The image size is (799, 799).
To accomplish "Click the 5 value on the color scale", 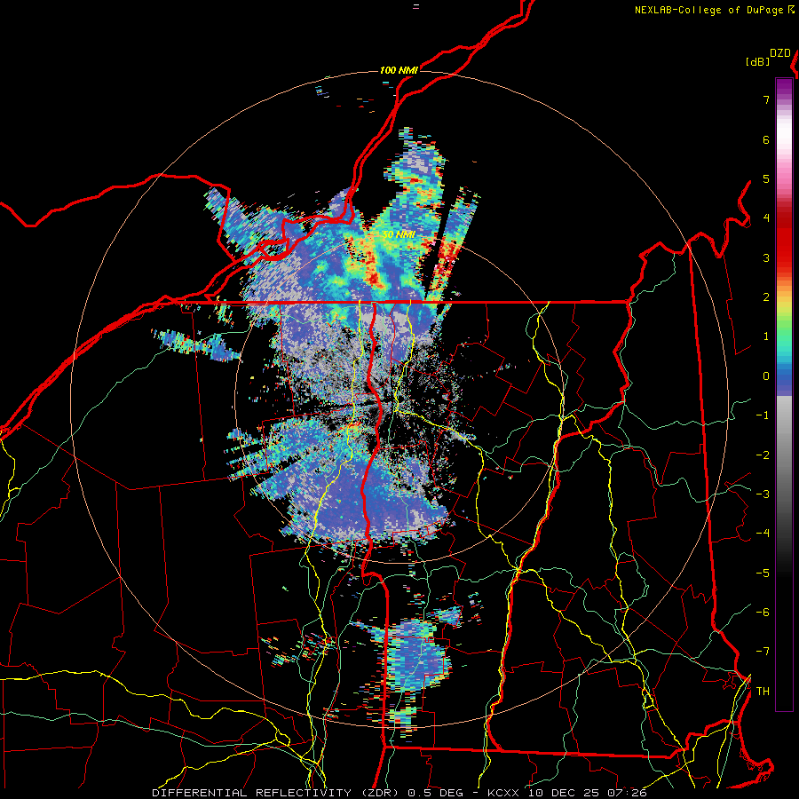I will (766, 178).
